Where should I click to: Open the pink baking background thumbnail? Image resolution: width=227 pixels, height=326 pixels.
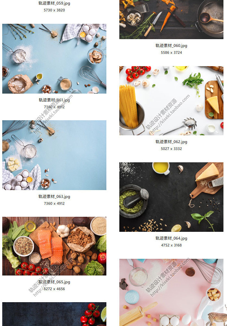(171, 292)
